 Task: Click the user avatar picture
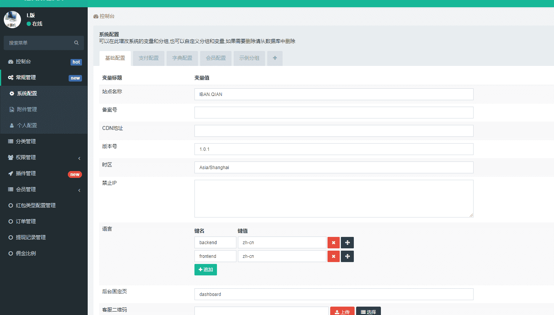point(12,19)
